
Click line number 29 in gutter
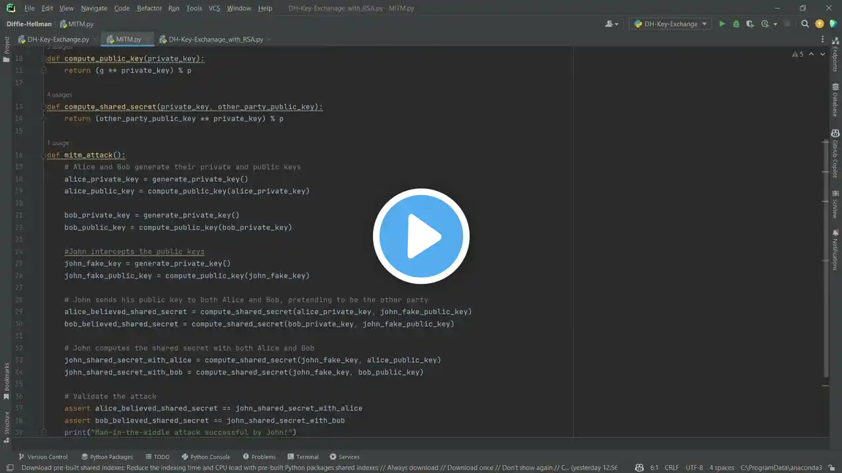pyautogui.click(x=19, y=311)
